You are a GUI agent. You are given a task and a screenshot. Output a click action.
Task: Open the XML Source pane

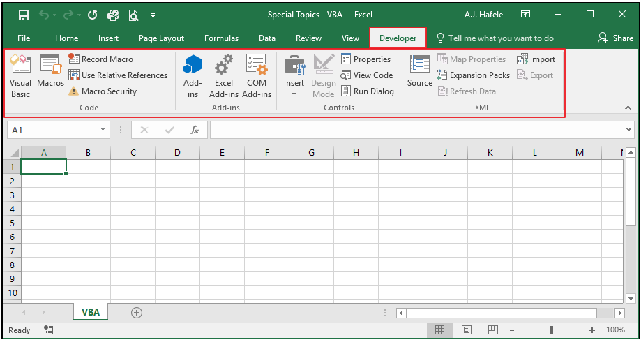[x=420, y=71]
